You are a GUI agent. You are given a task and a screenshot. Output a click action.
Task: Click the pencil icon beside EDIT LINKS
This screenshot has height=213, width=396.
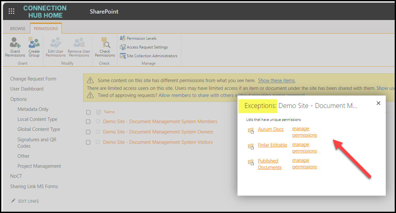pyautogui.click(x=13, y=201)
